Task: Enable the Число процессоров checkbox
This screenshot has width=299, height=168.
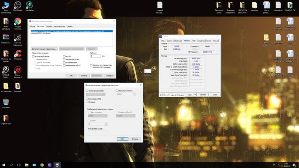Action: (87, 91)
